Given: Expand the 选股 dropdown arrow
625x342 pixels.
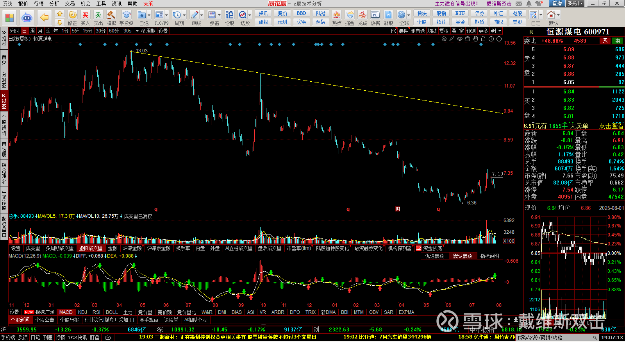Looking at the screenshot, I should coord(250,15).
